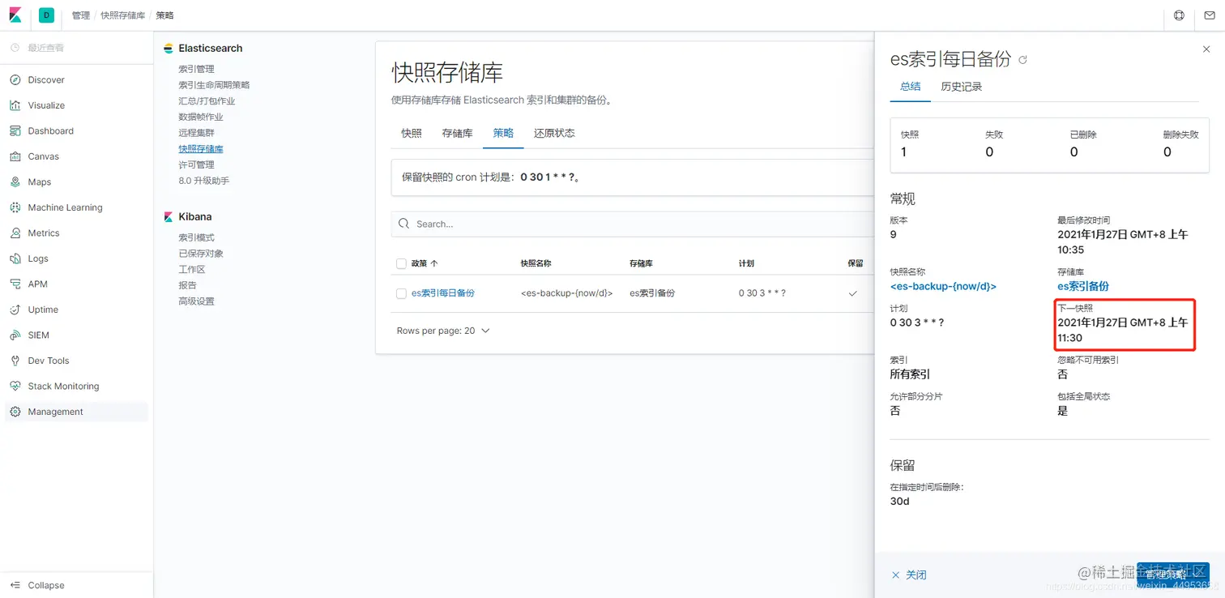Open 8.0 升级助手 menu item
The width and height of the screenshot is (1225, 598).
tap(204, 181)
